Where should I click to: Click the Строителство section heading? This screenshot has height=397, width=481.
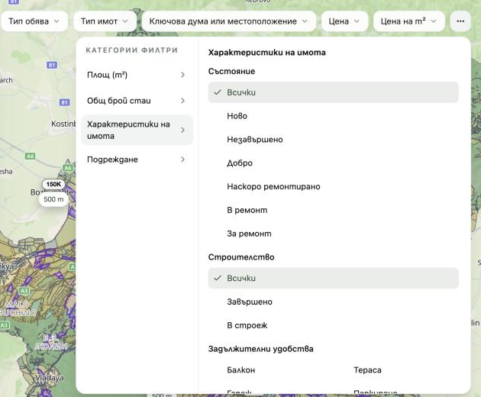click(241, 257)
